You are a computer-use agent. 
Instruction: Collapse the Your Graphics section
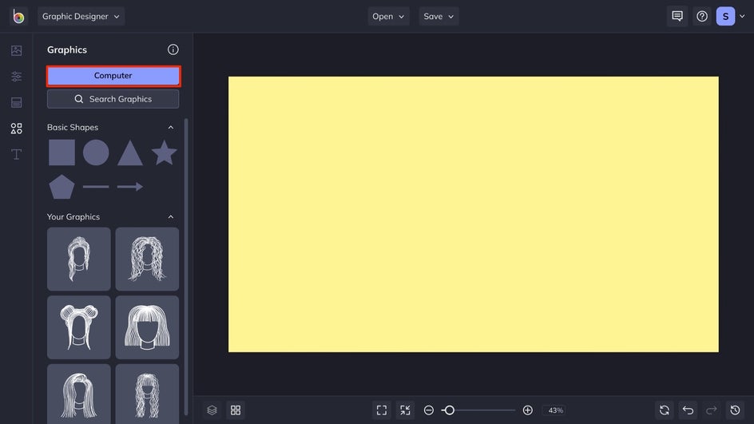pyautogui.click(x=171, y=217)
